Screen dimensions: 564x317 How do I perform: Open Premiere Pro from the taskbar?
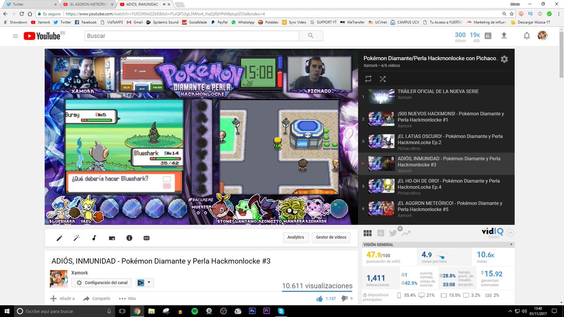tap(266, 311)
